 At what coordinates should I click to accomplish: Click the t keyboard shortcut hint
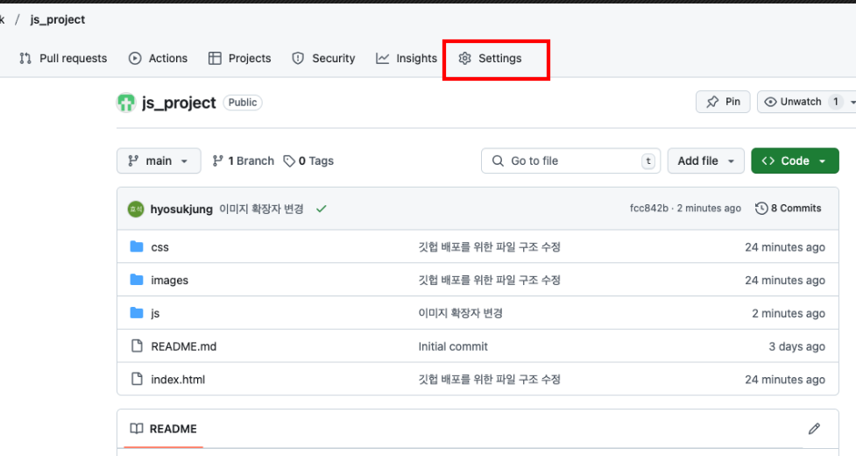pyautogui.click(x=648, y=160)
